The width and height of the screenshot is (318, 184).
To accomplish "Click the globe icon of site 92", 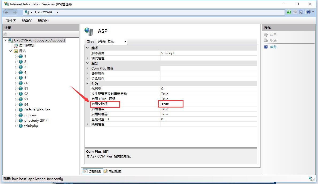I will (x=21, y=94).
